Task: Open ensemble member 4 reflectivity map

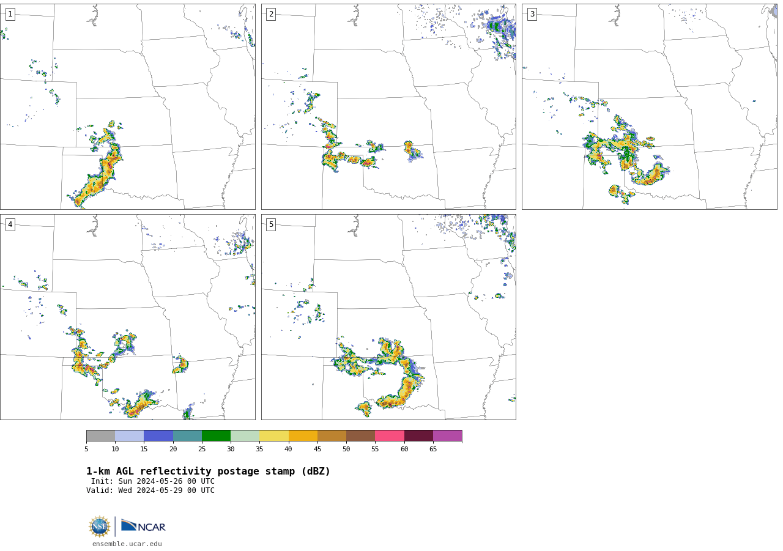Action: click(x=128, y=317)
